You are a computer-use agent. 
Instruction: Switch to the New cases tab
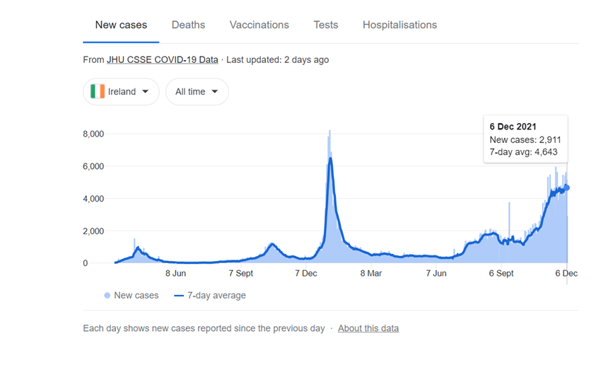[x=121, y=25]
